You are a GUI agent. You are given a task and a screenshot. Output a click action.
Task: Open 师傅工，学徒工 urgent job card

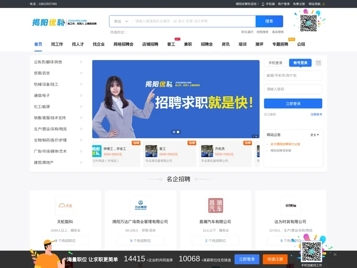[117, 154]
